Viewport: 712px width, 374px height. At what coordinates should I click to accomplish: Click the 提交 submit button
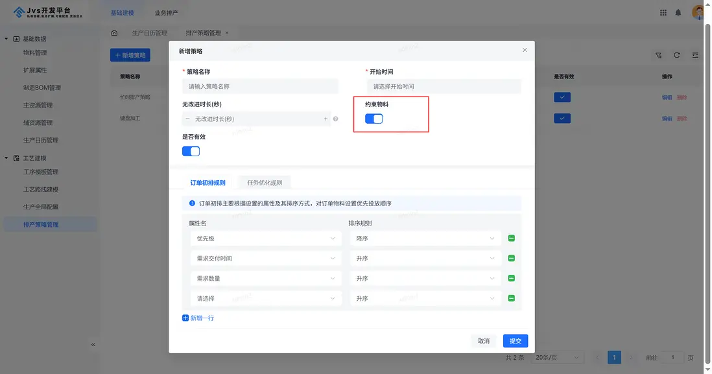click(x=515, y=340)
